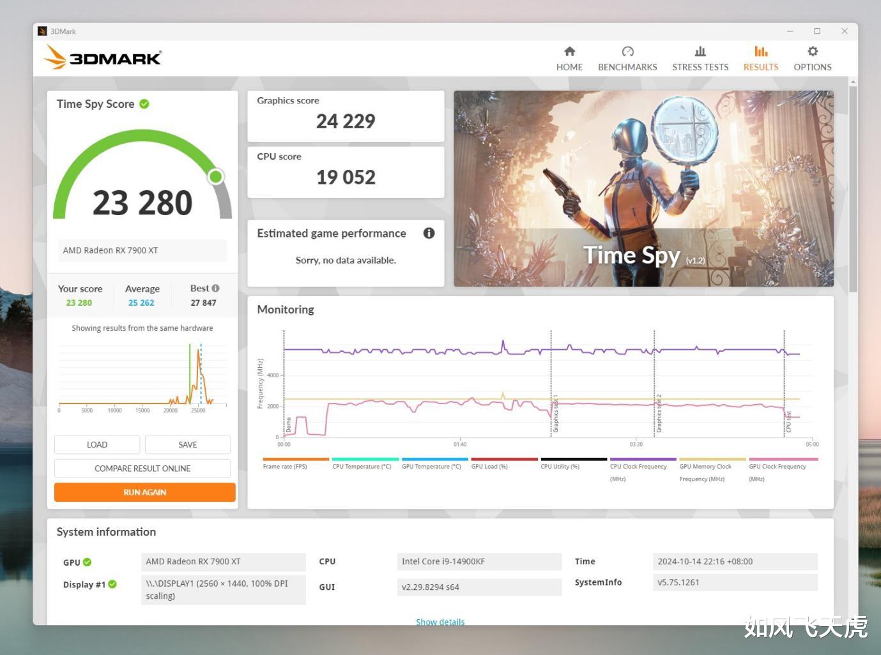Click the Time Spy score 23 280
The height and width of the screenshot is (655, 881).
point(142,203)
